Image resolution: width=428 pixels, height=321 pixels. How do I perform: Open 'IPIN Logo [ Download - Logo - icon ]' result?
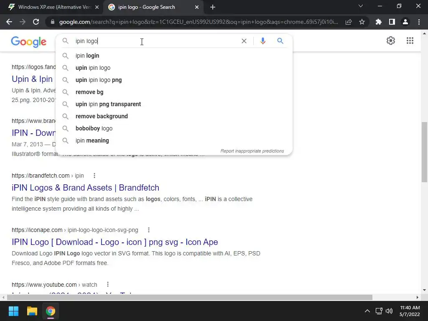pos(115,242)
